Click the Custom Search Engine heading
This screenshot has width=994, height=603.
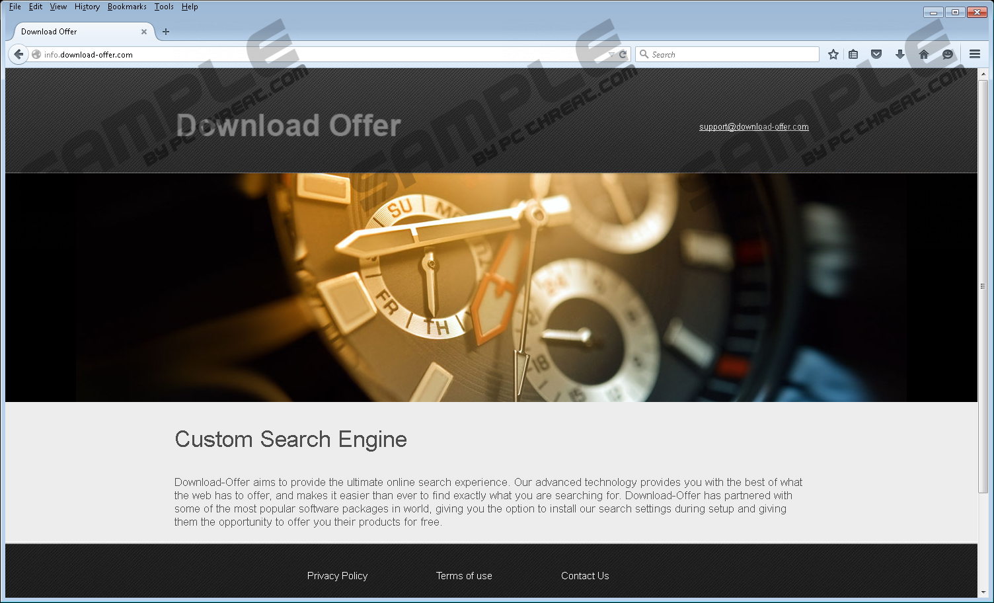pyautogui.click(x=291, y=439)
